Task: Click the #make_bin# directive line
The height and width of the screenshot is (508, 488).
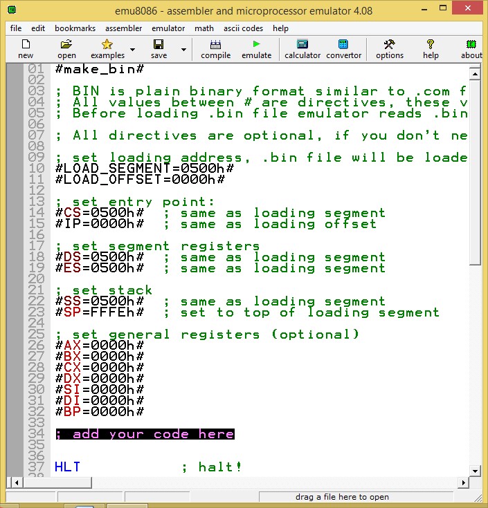Action: click(x=99, y=69)
